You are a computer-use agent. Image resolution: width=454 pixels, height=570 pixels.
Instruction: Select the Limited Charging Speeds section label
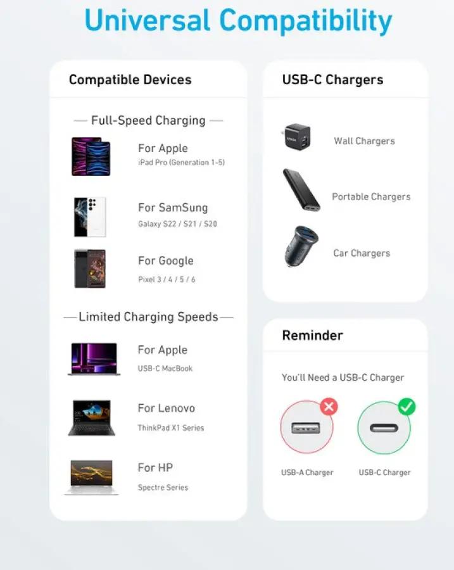click(148, 317)
